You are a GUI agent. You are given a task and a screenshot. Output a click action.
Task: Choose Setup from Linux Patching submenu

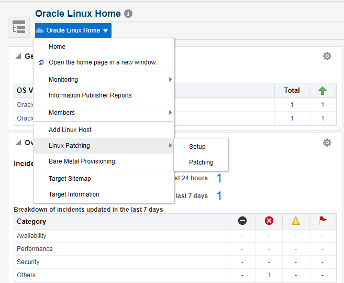[197, 147]
